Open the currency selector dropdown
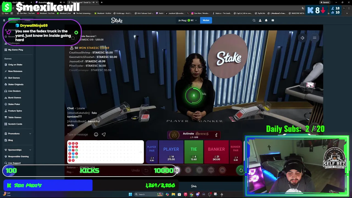Viewport: 352px width, 198px height. 188,20
